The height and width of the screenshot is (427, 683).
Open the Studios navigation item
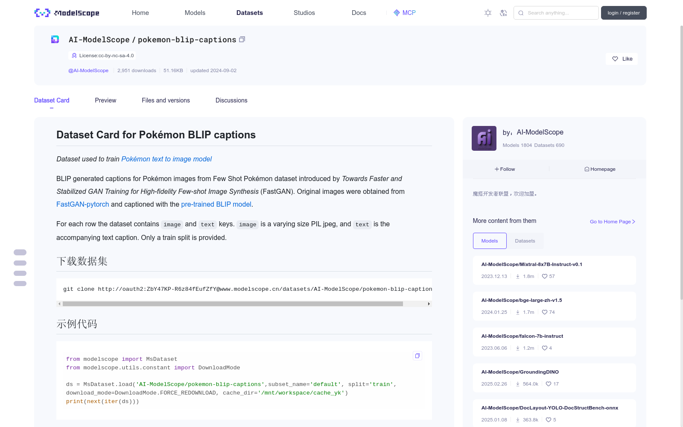pyautogui.click(x=304, y=13)
